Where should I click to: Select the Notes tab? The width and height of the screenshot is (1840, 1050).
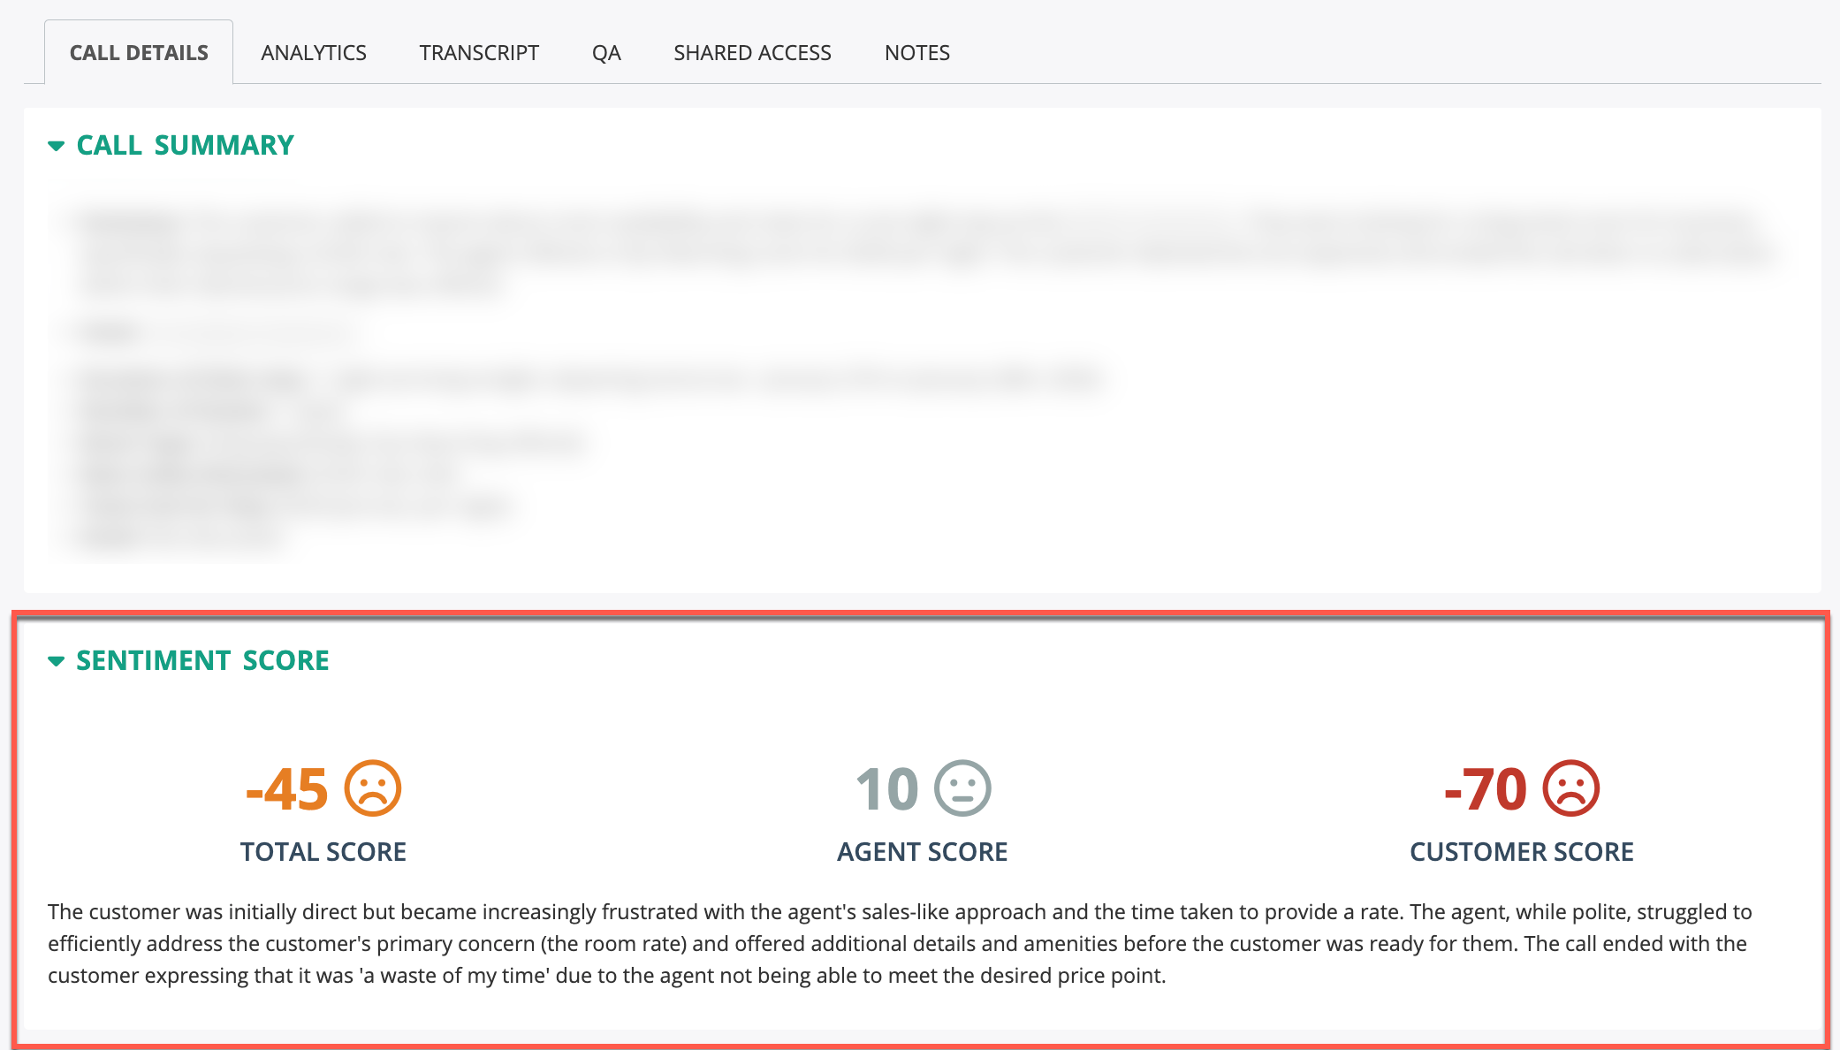[x=916, y=53]
